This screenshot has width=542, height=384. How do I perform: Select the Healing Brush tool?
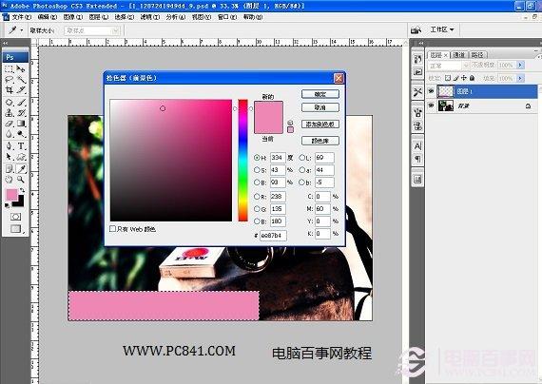tap(10, 103)
